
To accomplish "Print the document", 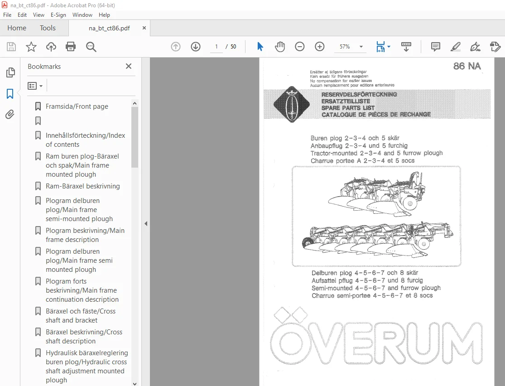I will click(71, 47).
